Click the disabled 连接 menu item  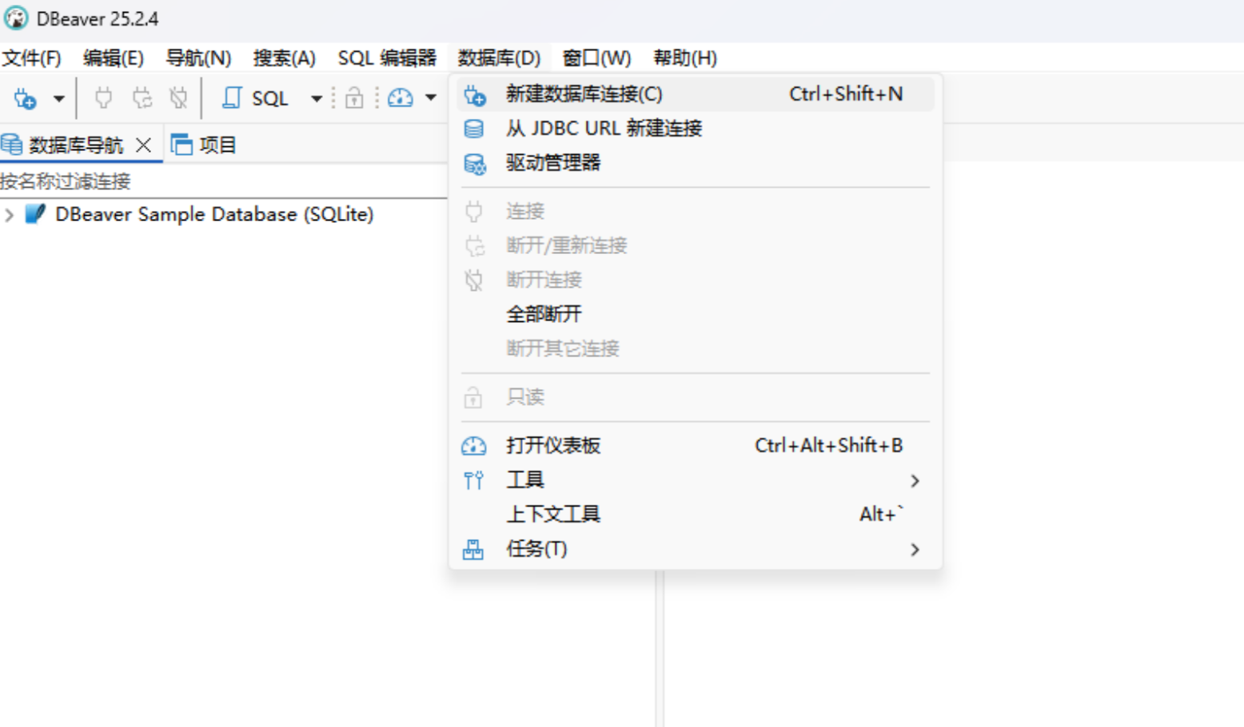694,211
